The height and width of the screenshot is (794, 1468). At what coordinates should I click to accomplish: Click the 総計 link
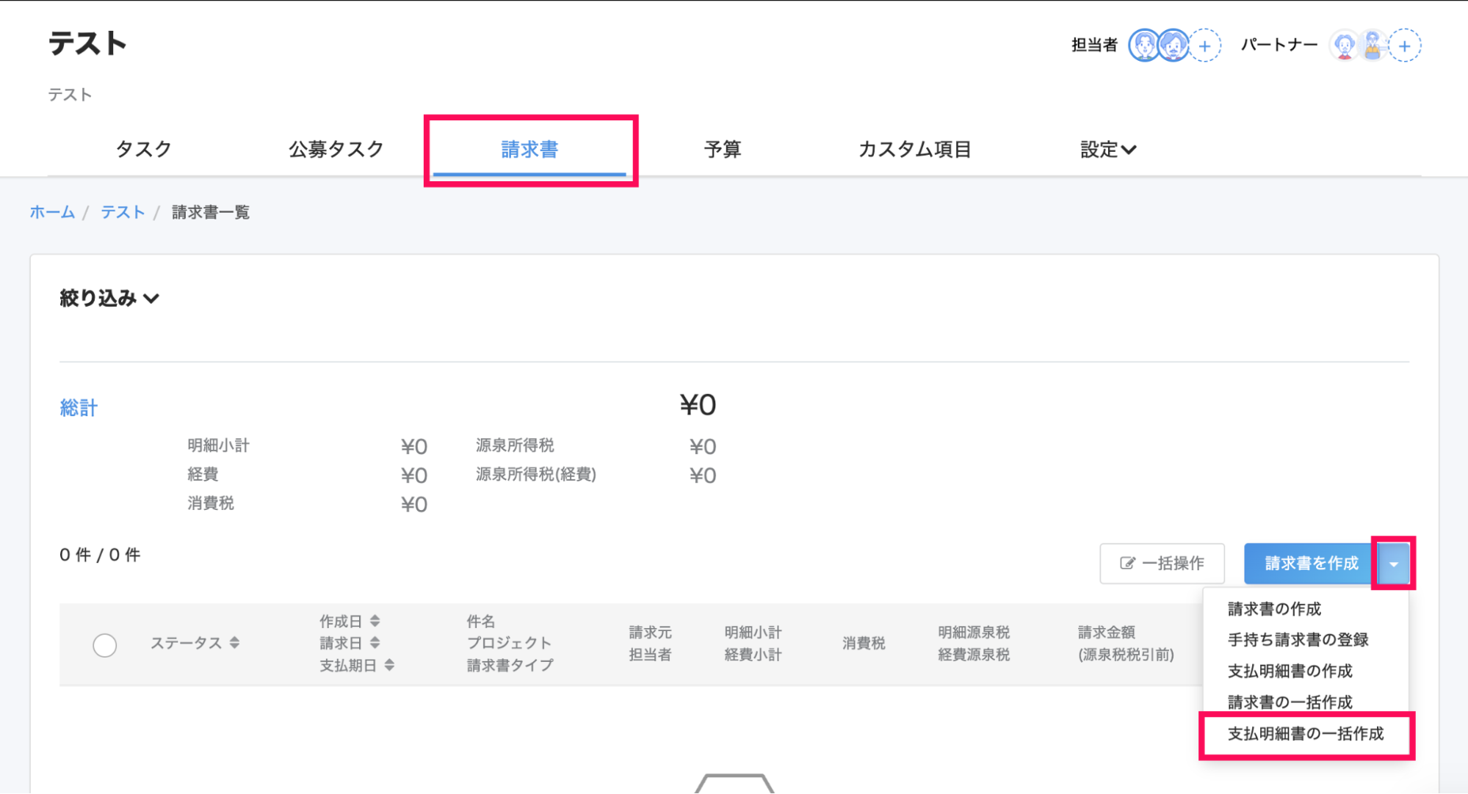tap(79, 408)
